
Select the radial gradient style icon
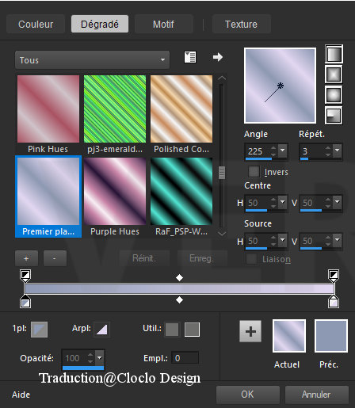(x=334, y=115)
